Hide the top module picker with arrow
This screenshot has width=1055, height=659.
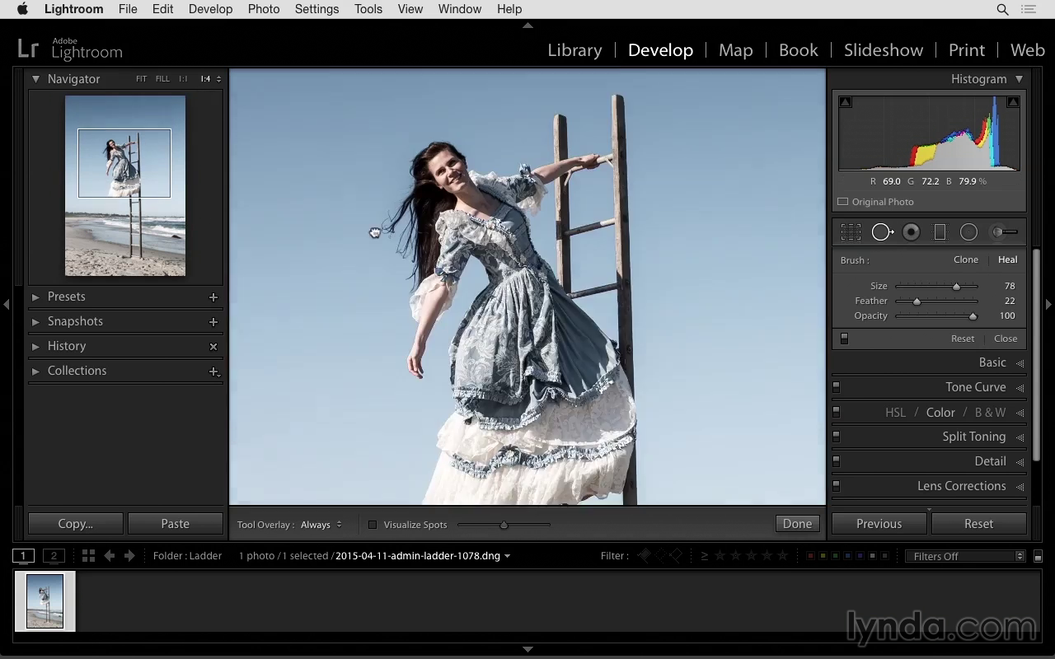point(527,26)
